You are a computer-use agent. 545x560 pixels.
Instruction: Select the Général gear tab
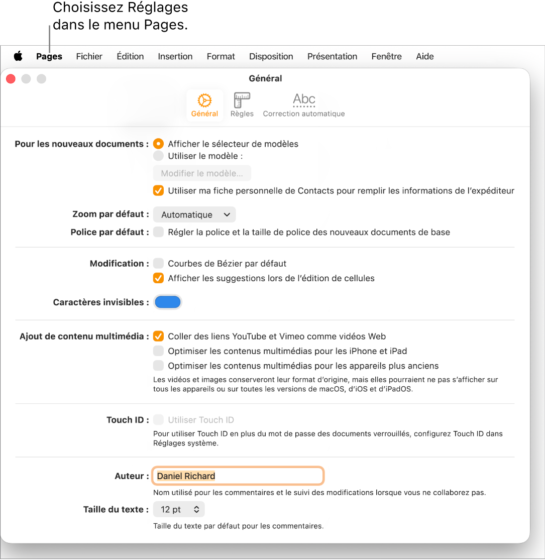click(204, 105)
